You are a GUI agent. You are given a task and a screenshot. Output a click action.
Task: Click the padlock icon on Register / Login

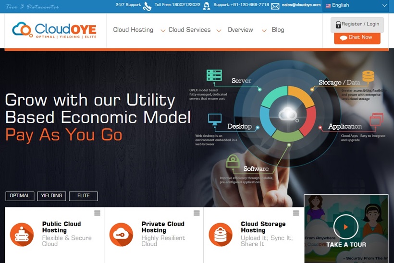tap(338, 24)
